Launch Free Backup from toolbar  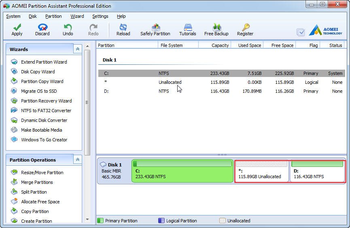[x=216, y=30]
